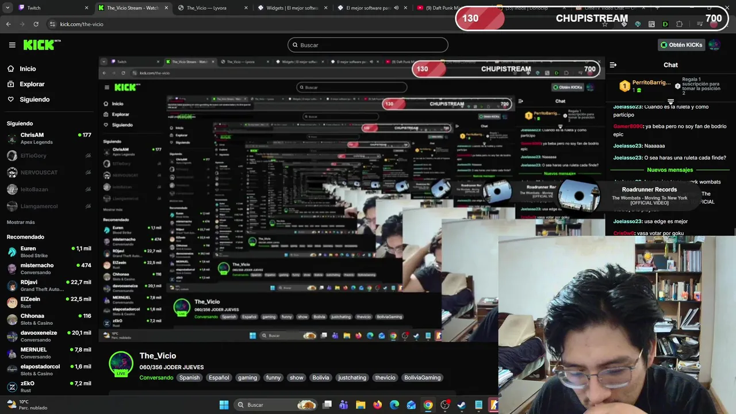736x414 pixels.
Task: Expand sidebar with Mostrar más
Action: (x=21, y=222)
